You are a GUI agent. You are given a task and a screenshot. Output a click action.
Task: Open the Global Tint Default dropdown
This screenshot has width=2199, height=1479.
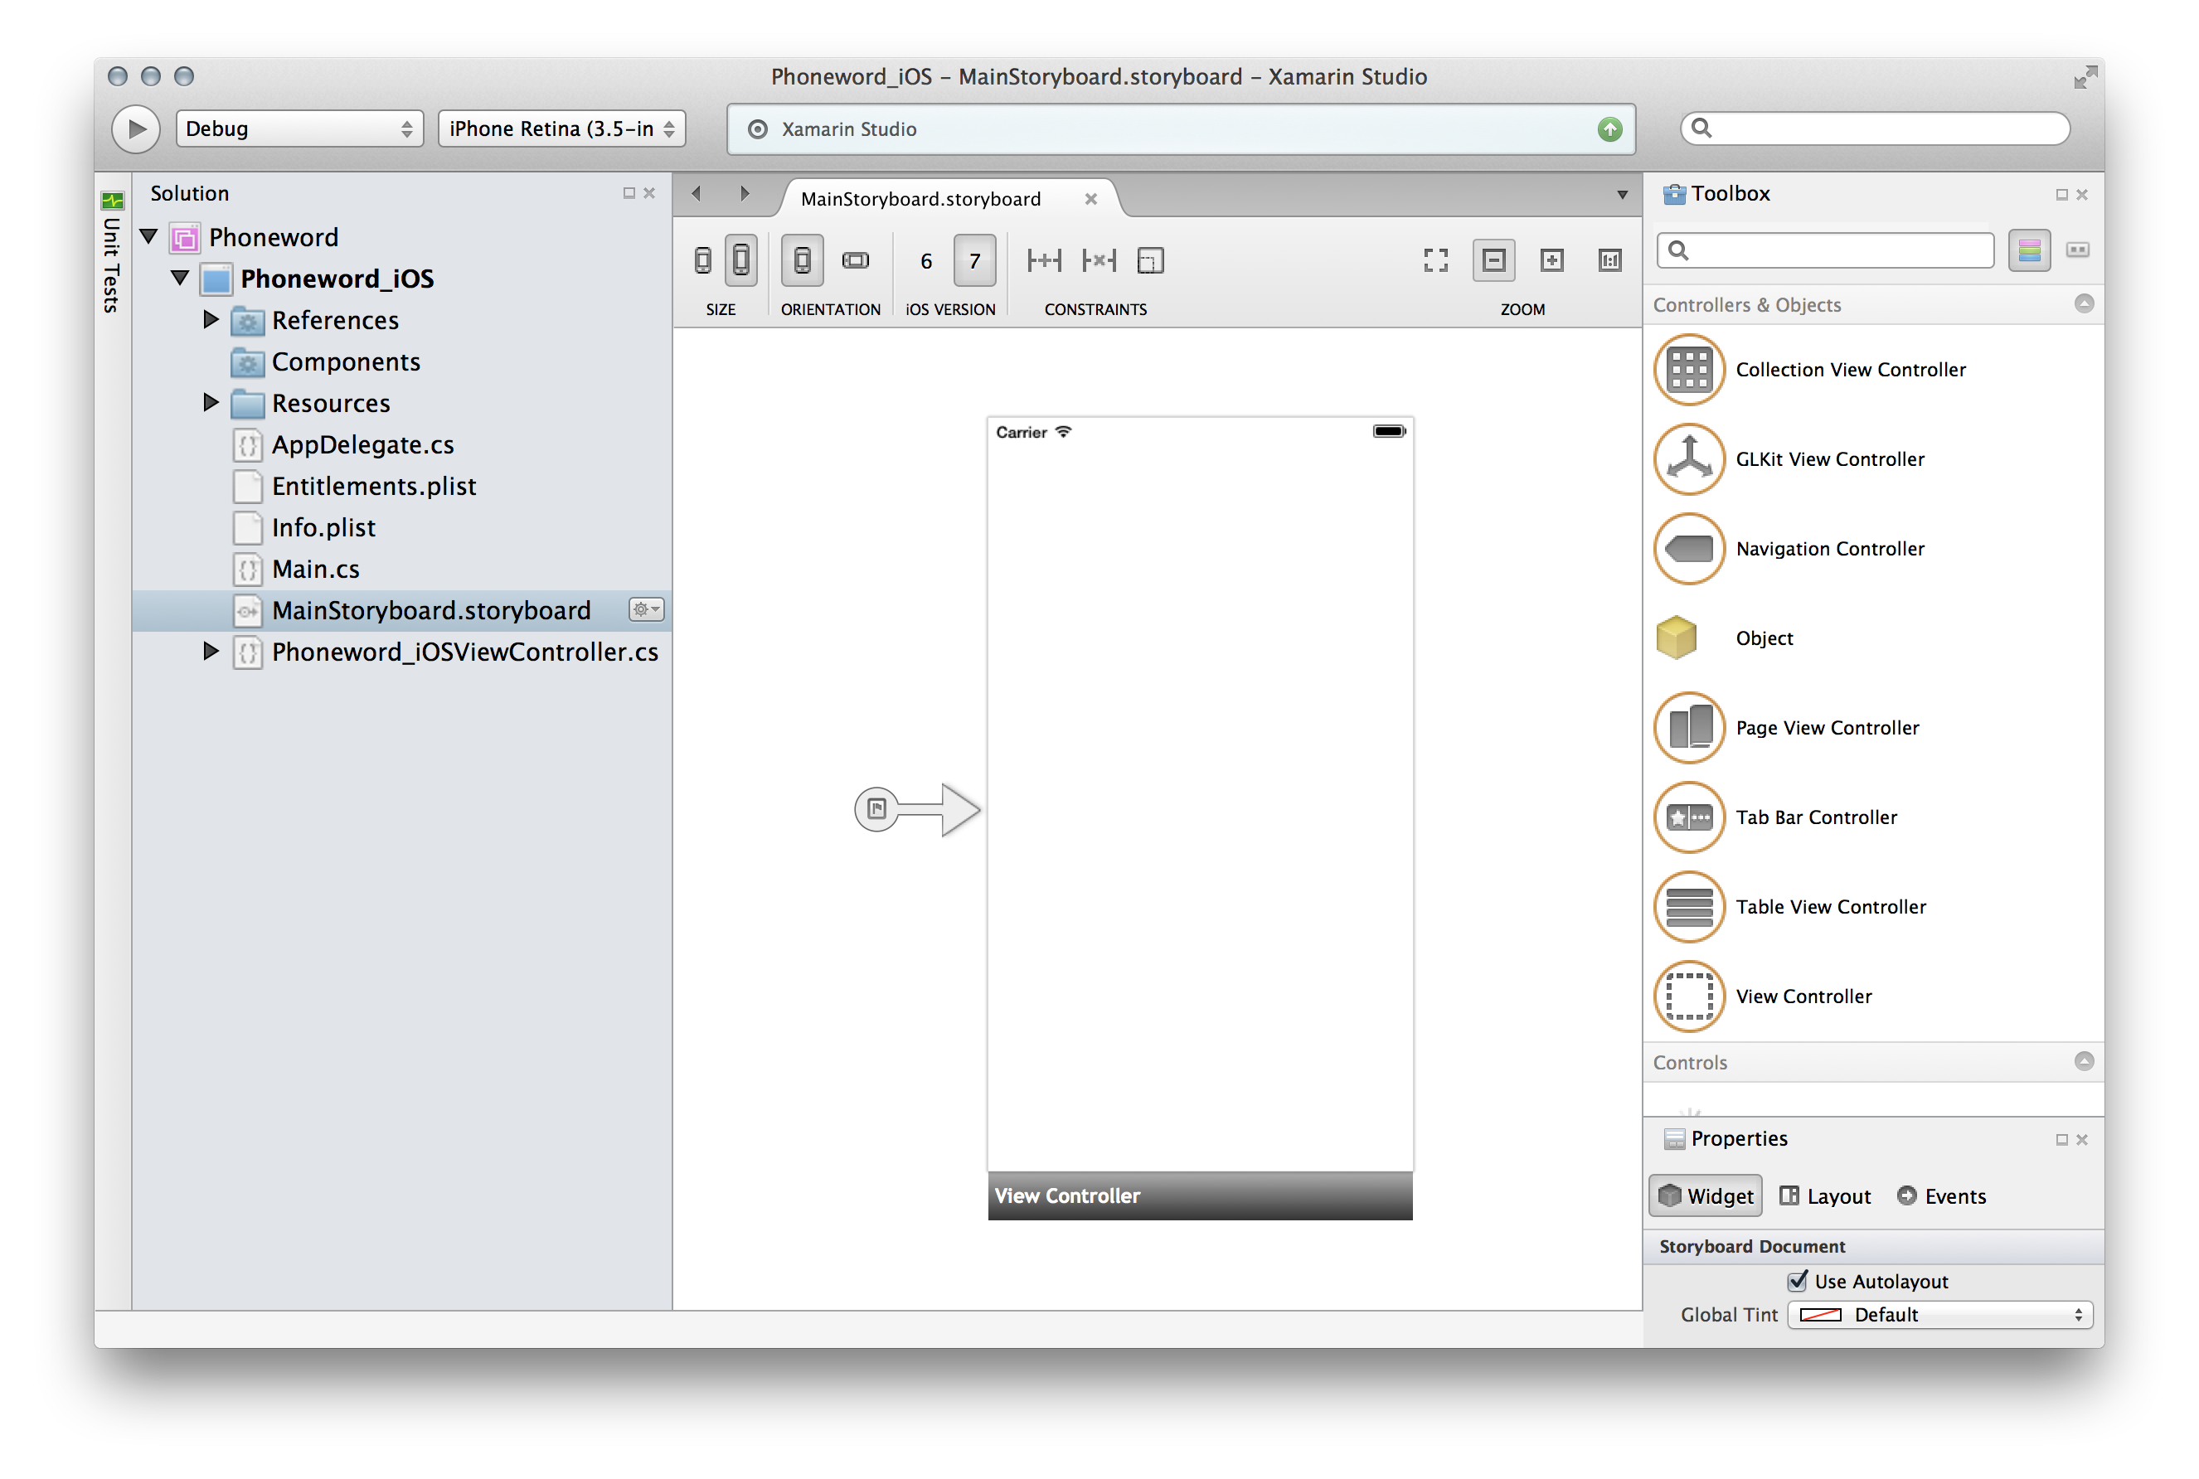[1939, 1315]
